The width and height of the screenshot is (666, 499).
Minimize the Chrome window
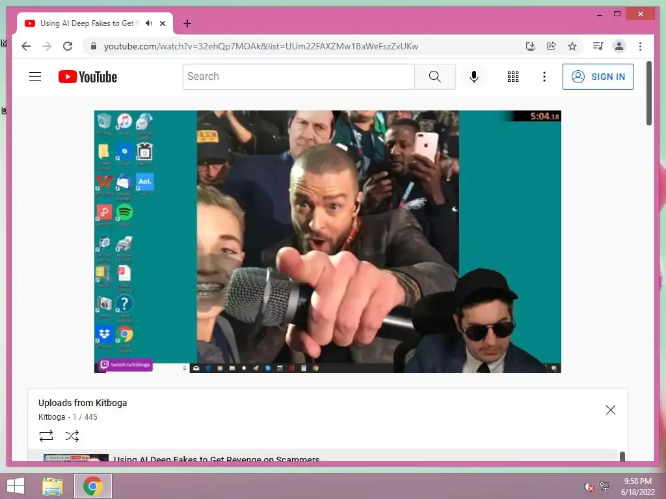pyautogui.click(x=599, y=14)
